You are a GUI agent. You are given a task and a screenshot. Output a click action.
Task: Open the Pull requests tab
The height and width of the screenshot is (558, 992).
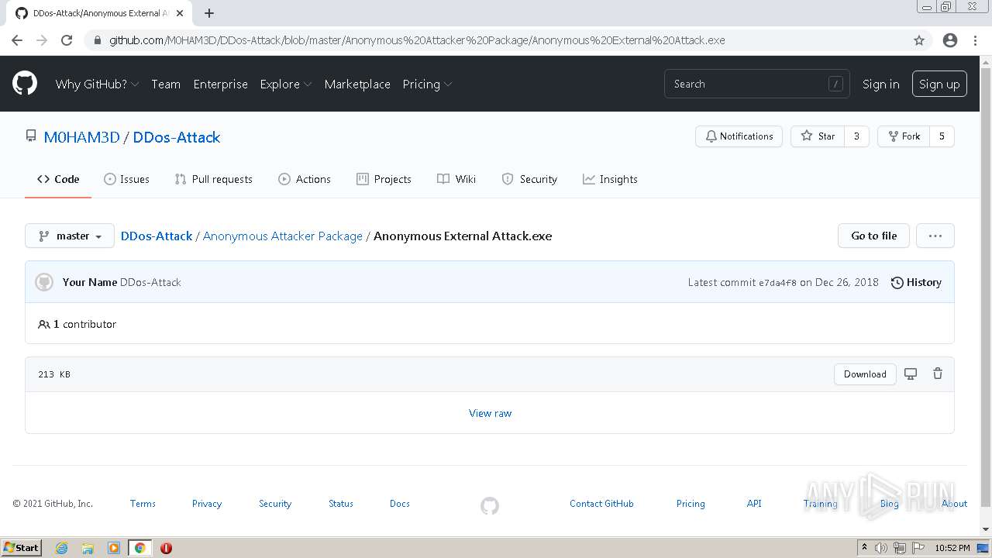(213, 179)
